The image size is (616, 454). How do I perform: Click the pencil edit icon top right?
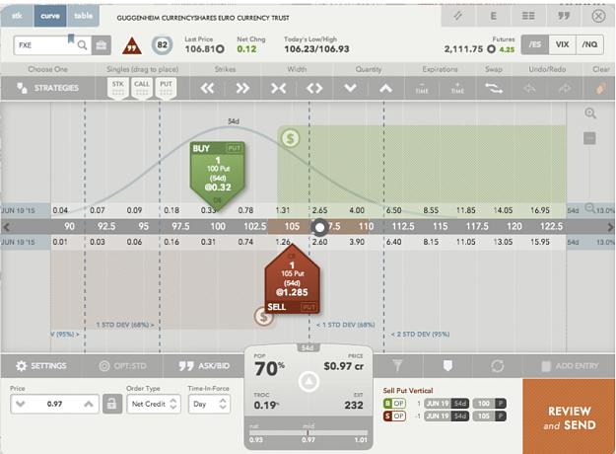[458, 16]
